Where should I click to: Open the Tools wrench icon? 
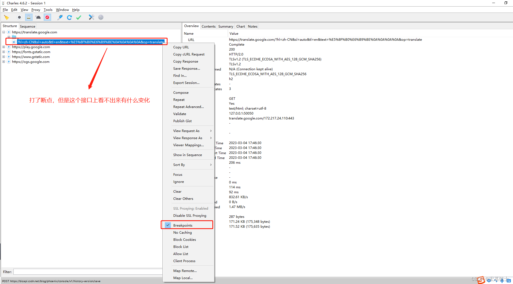[x=92, y=17]
